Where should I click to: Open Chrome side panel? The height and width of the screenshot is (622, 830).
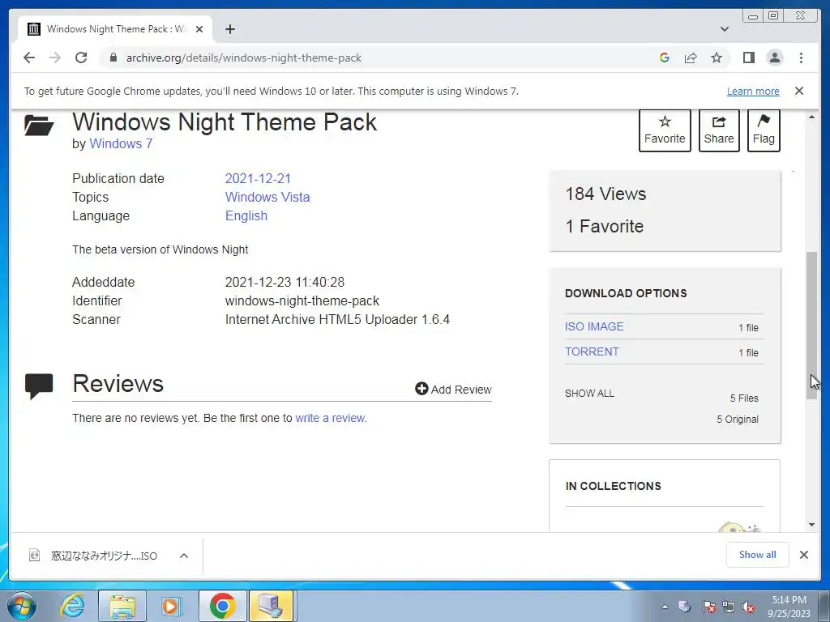point(748,58)
